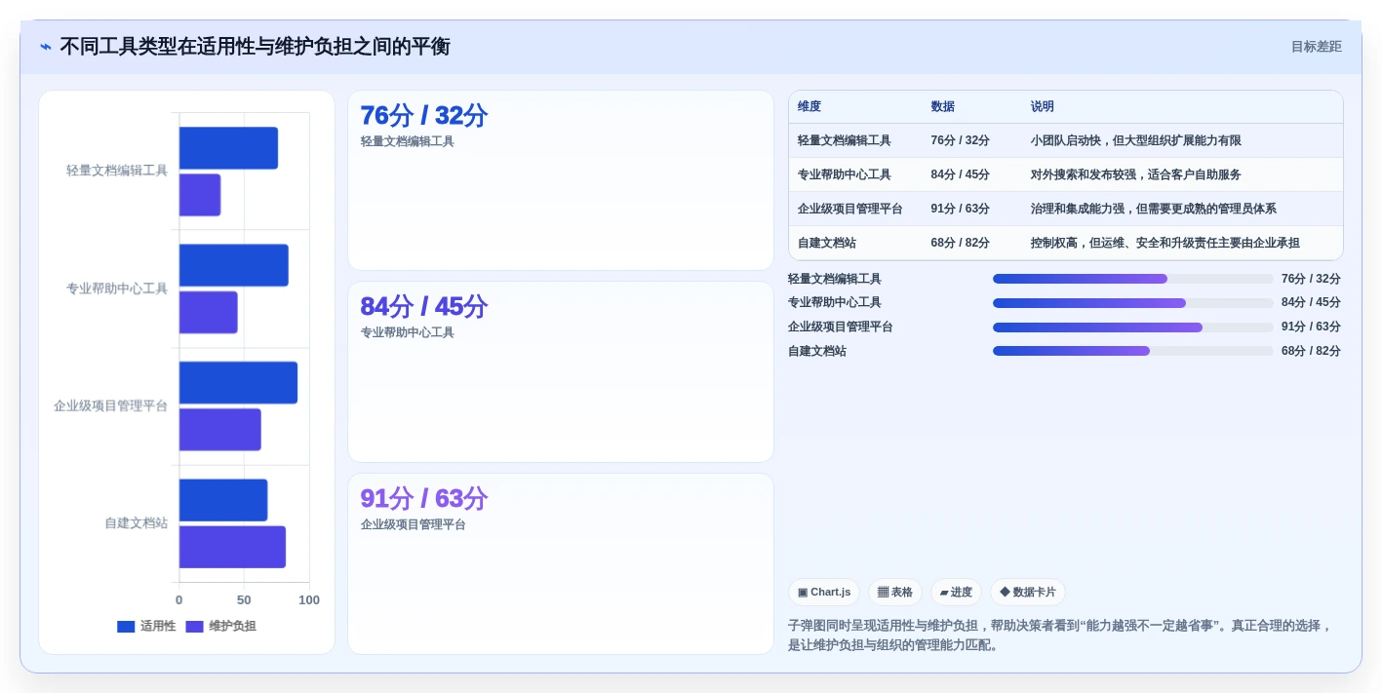Viewport: 1382px width, 693px height.
Task: Click chart axis label 轻量文档编辑工具
Action: pos(117,171)
